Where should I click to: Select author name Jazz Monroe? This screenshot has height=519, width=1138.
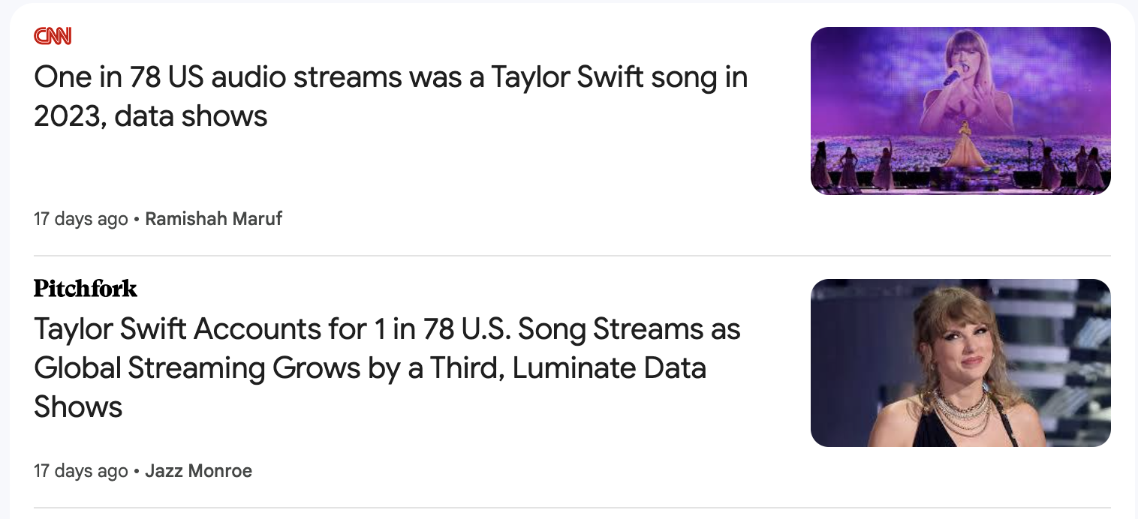coord(198,471)
